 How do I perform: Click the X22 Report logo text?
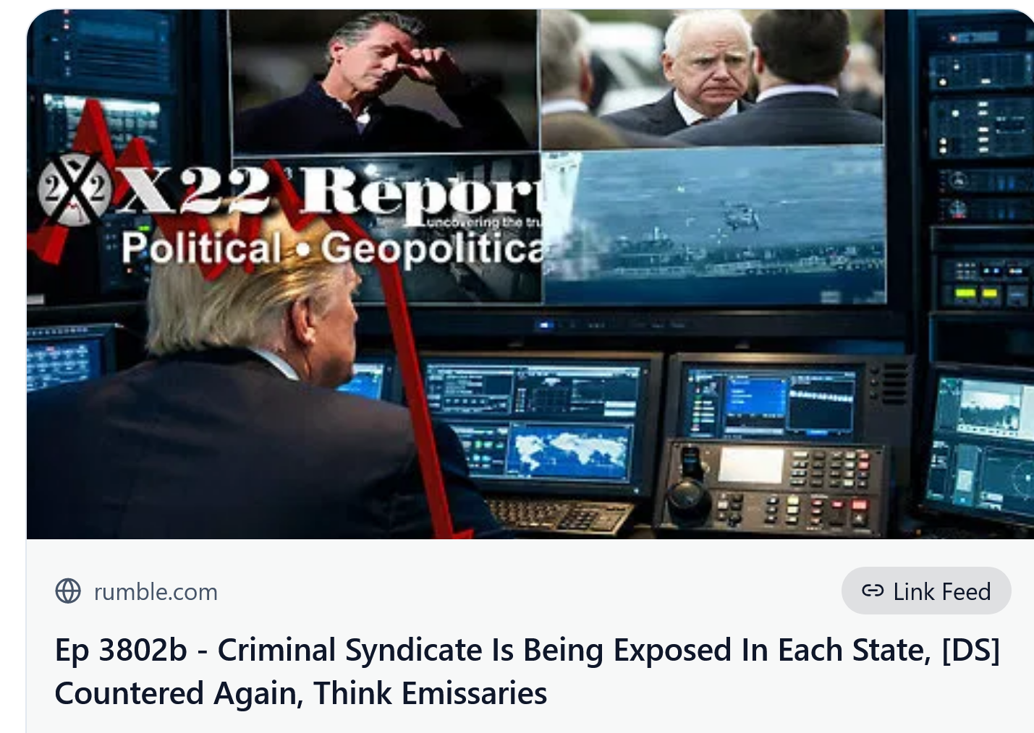point(329,191)
